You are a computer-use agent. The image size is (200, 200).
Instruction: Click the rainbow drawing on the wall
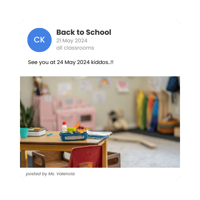pyautogui.click(x=104, y=82)
